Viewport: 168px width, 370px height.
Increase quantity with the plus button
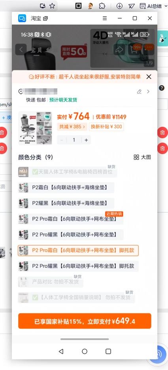[x=86, y=140]
